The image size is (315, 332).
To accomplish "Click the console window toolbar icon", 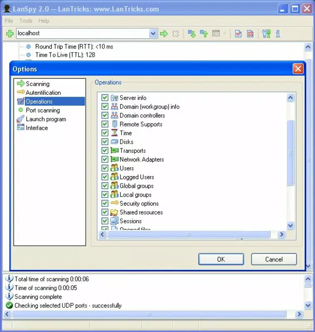I will coord(216,33).
